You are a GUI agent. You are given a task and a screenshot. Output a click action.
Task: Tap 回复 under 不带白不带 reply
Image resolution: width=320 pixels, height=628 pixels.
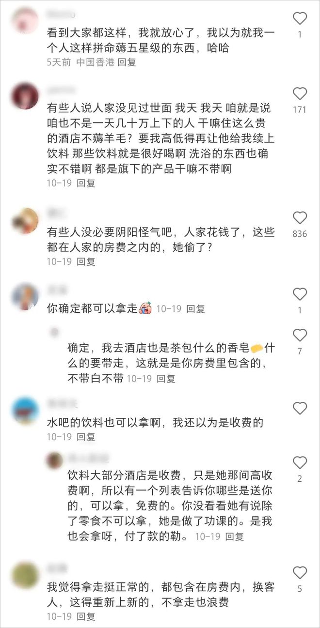[x=166, y=379]
